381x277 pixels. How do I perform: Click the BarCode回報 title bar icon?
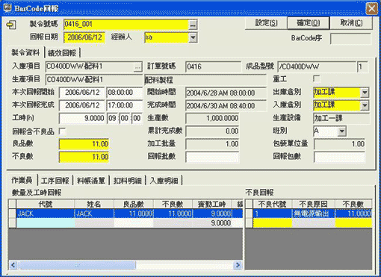(7, 7)
